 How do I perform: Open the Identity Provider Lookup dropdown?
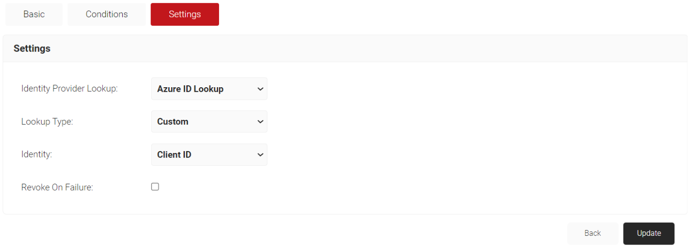pos(209,89)
